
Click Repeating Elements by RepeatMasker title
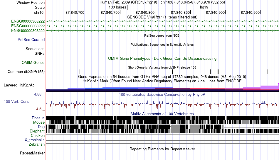pos(162,149)
